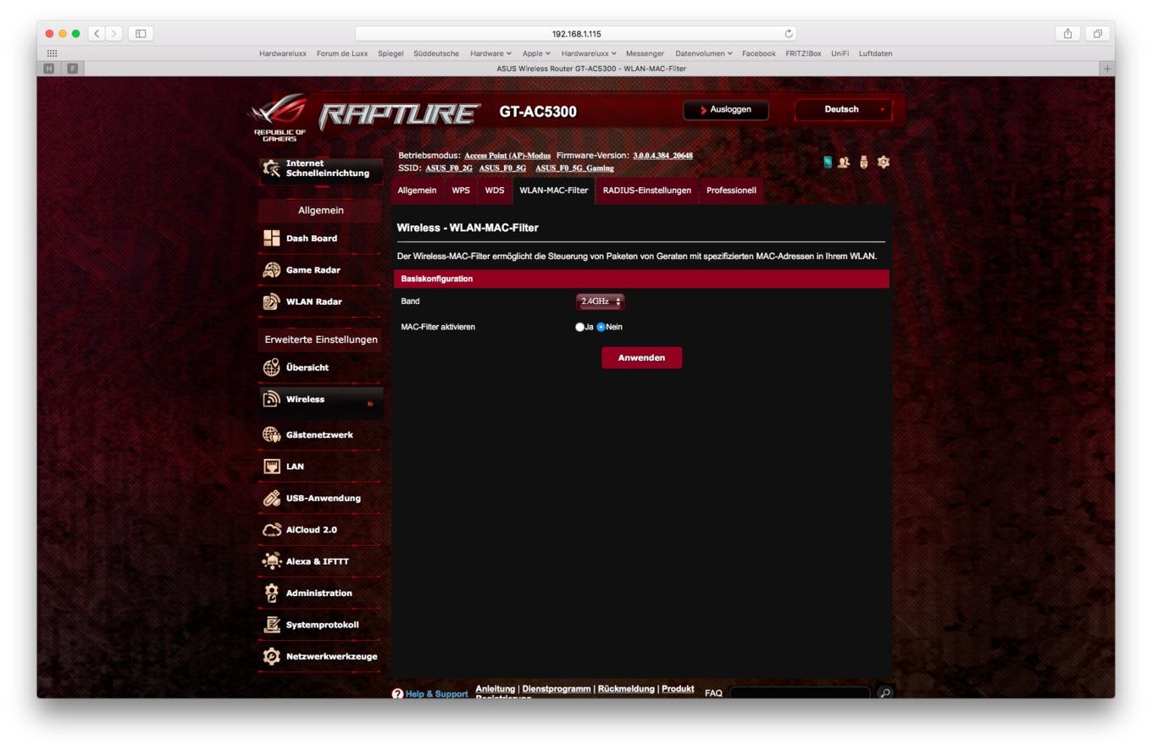Click Safari back navigation arrow
Viewport: 1152px width, 751px height.
click(x=97, y=34)
